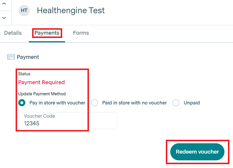Switch to the Payments tab
This screenshot has height=168, width=233.
tap(47, 33)
